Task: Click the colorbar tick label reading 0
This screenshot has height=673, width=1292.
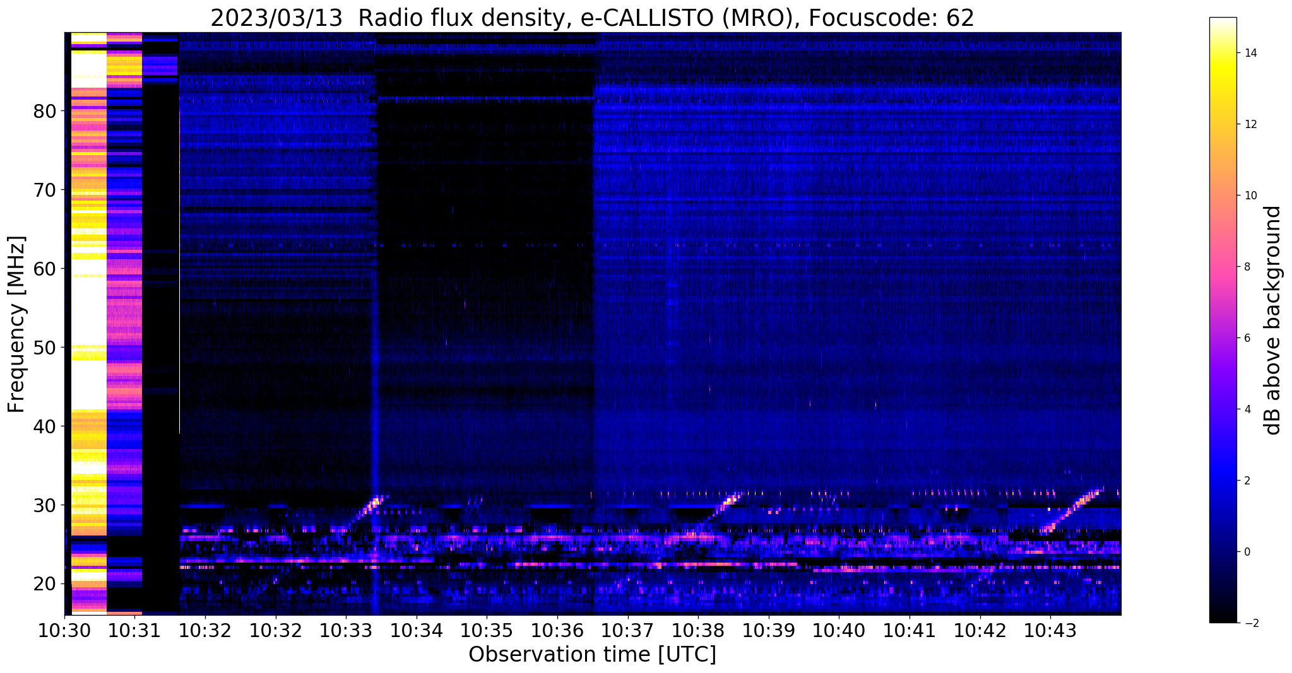Action: (1247, 552)
